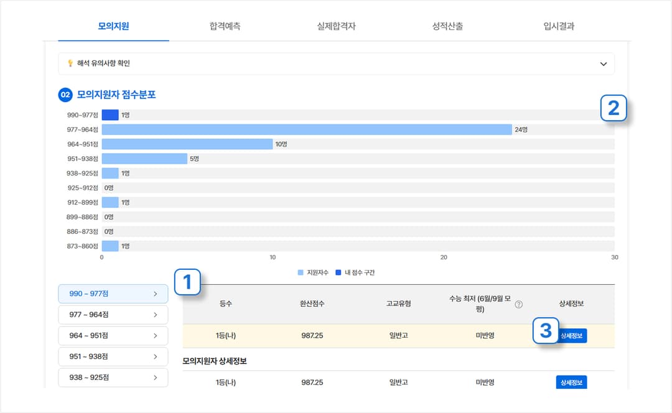This screenshot has width=672, height=413.
Task: Toggle the 지원자수 legend swatch
Action: [x=301, y=272]
